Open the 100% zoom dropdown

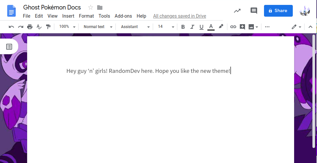coord(67,27)
